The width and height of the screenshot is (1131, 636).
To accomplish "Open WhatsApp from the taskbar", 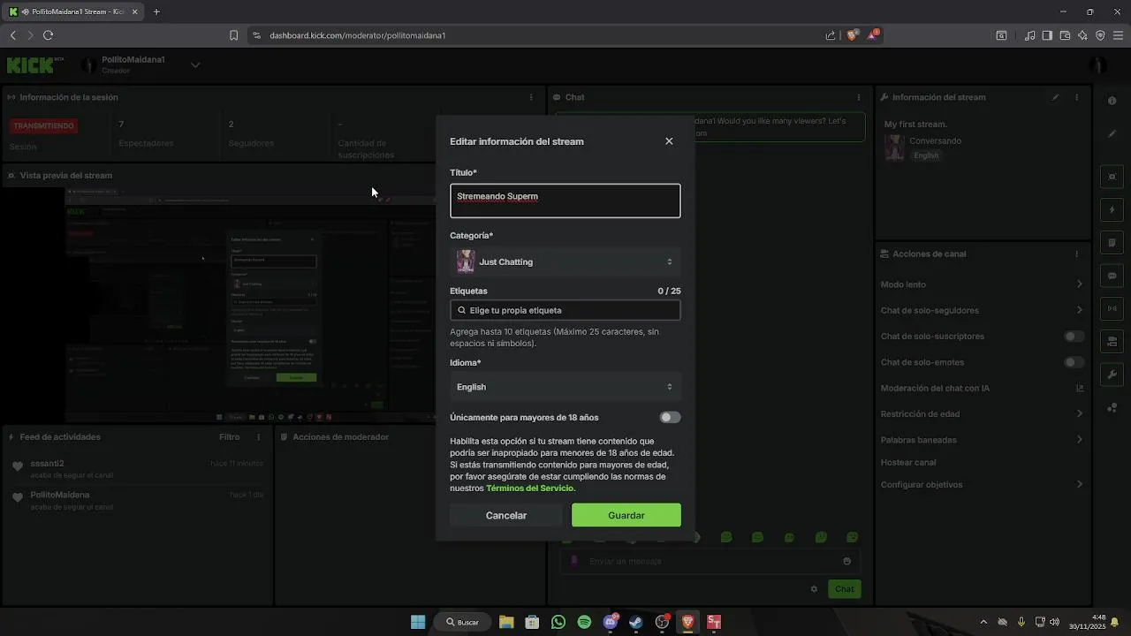I will pyautogui.click(x=558, y=622).
